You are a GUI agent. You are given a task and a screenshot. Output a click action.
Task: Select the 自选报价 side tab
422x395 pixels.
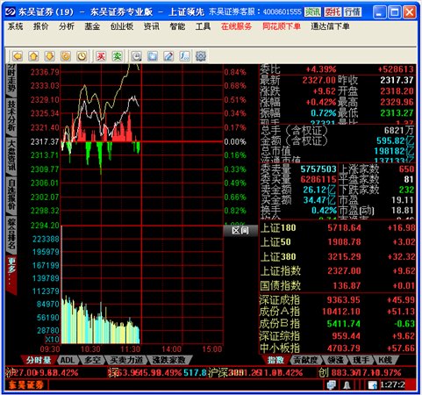tap(11, 196)
